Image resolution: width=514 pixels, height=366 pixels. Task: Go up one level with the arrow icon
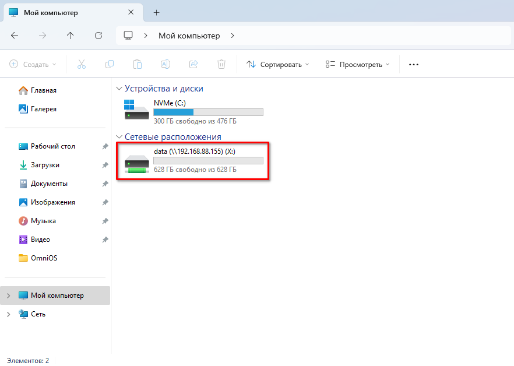pos(70,36)
